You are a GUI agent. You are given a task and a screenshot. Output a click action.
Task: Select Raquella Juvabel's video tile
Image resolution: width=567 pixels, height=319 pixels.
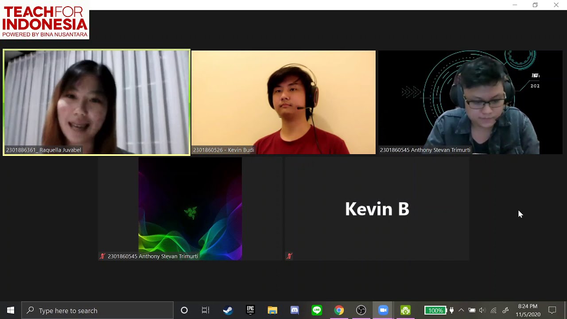pyautogui.click(x=97, y=102)
